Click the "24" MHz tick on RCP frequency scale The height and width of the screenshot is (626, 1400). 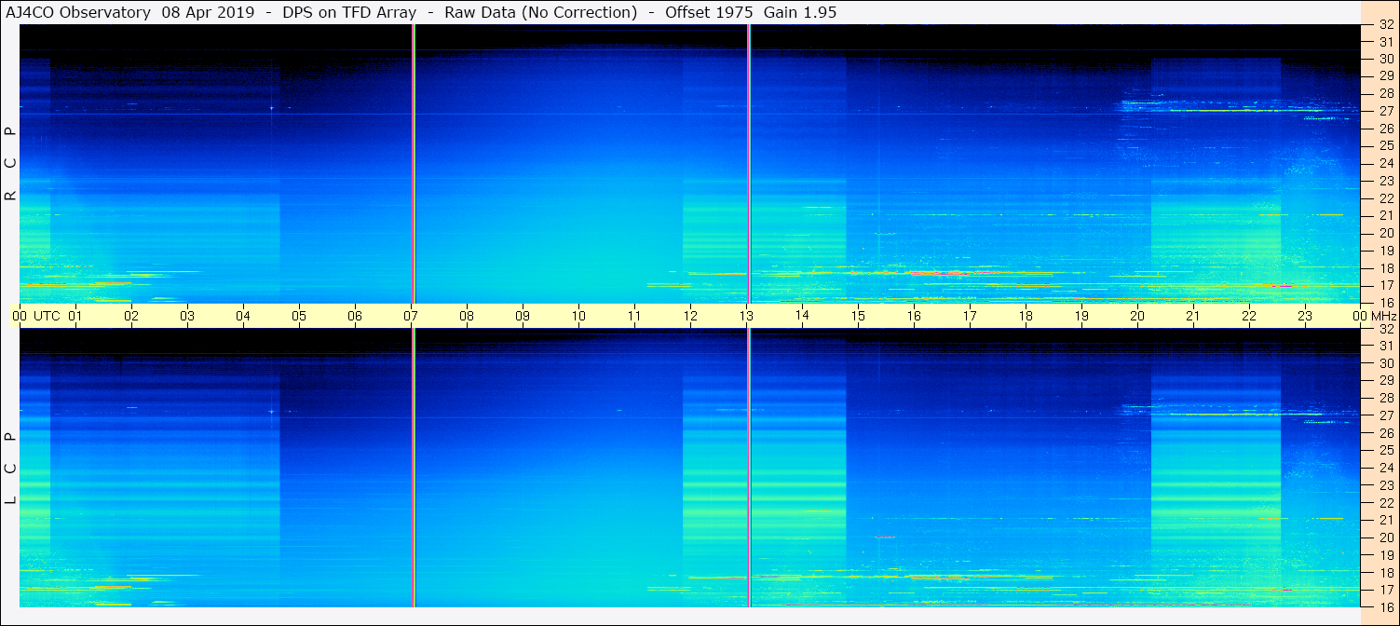[1386, 163]
